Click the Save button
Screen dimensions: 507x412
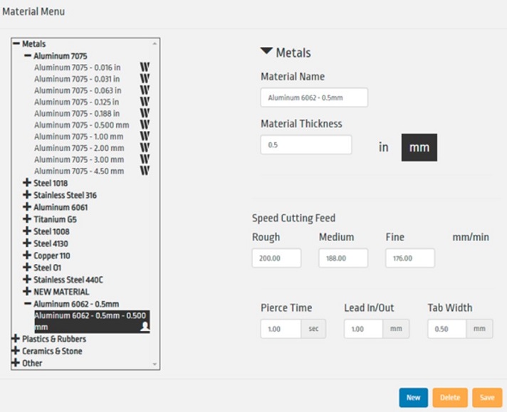pyautogui.click(x=486, y=398)
